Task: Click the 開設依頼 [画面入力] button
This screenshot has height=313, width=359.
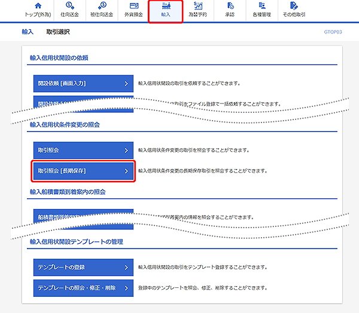Action: coord(83,84)
